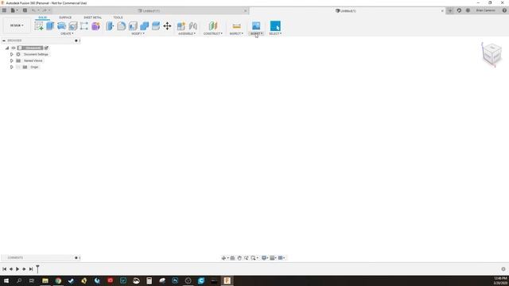Open the File menu dropdown

(14, 10)
